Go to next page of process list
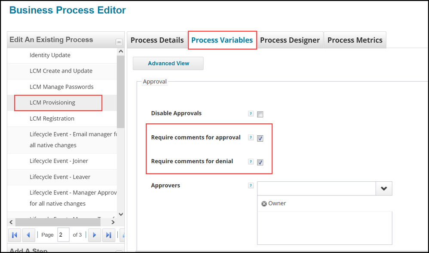429x253 pixels. click(94, 235)
